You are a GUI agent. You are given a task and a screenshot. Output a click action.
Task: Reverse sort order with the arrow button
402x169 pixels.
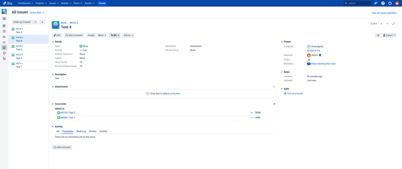pyautogui.click(x=42, y=22)
